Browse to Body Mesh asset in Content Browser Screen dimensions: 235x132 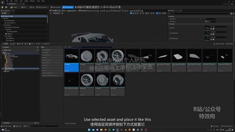[x=214, y=29]
